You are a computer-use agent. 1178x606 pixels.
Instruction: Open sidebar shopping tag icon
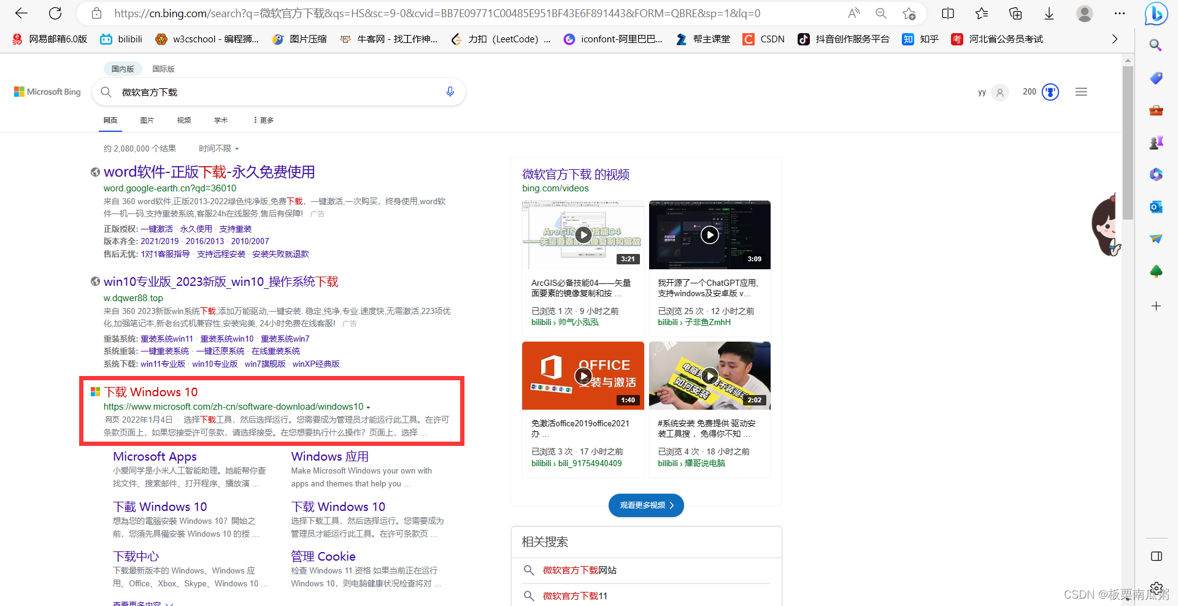(x=1156, y=78)
